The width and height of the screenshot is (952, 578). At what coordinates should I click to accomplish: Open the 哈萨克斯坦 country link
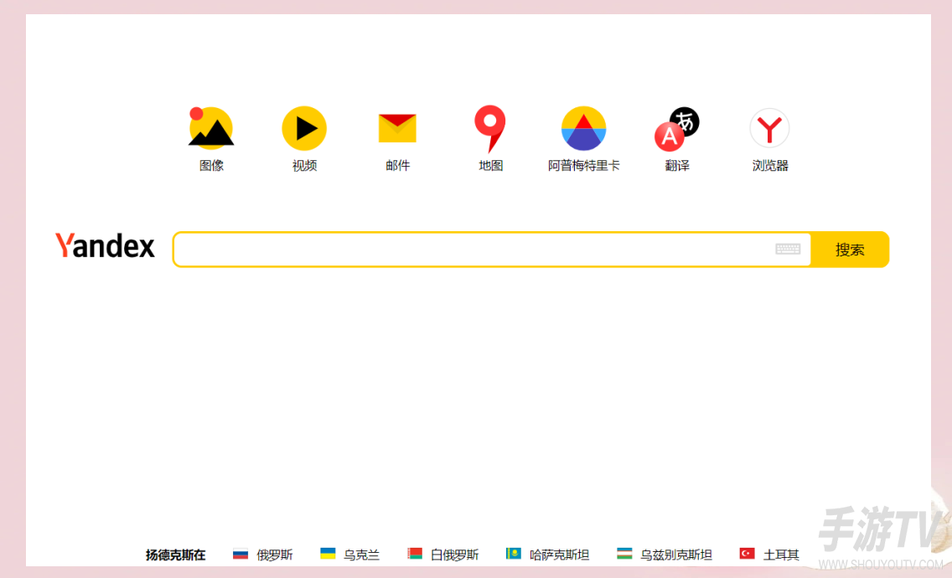(x=559, y=555)
